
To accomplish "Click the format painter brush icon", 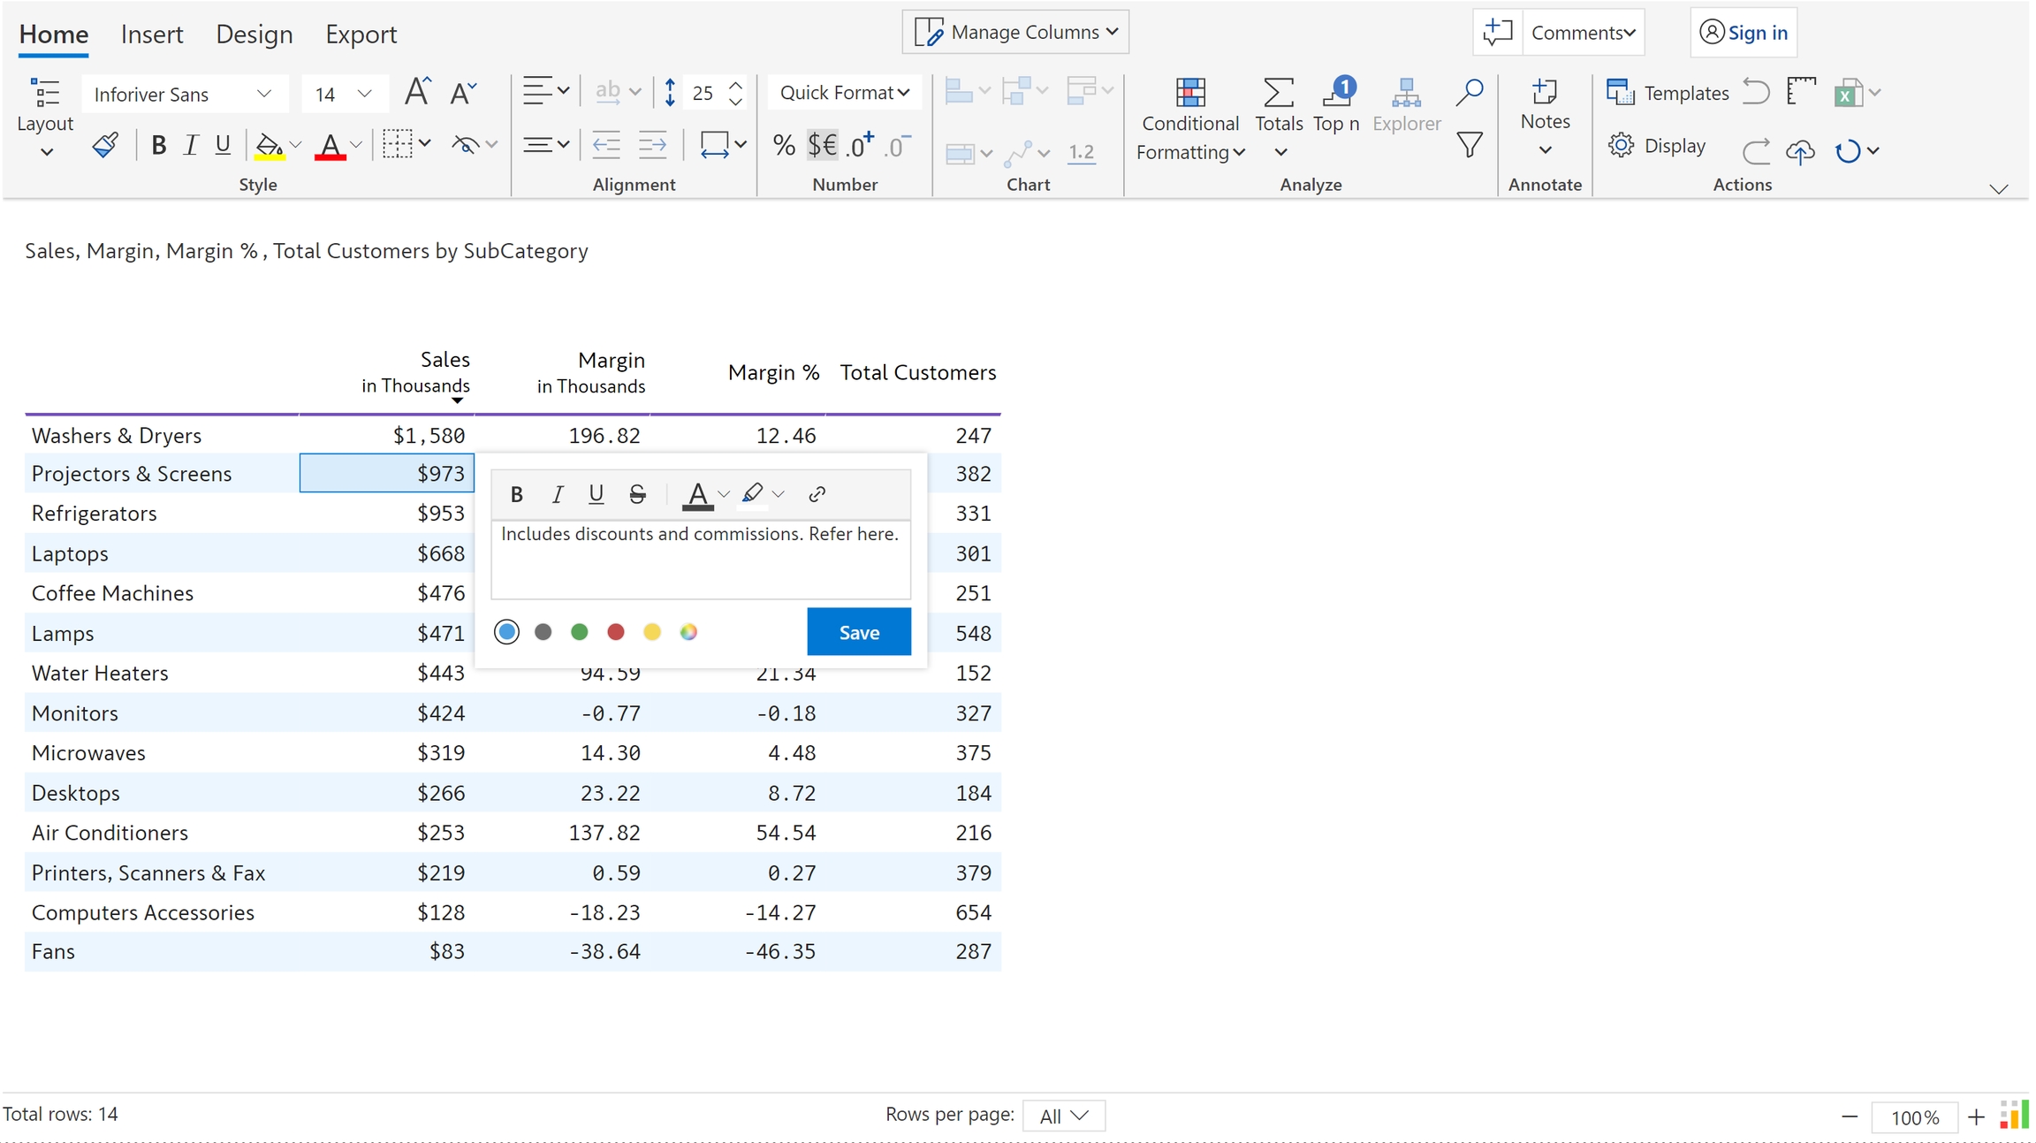I will (105, 145).
